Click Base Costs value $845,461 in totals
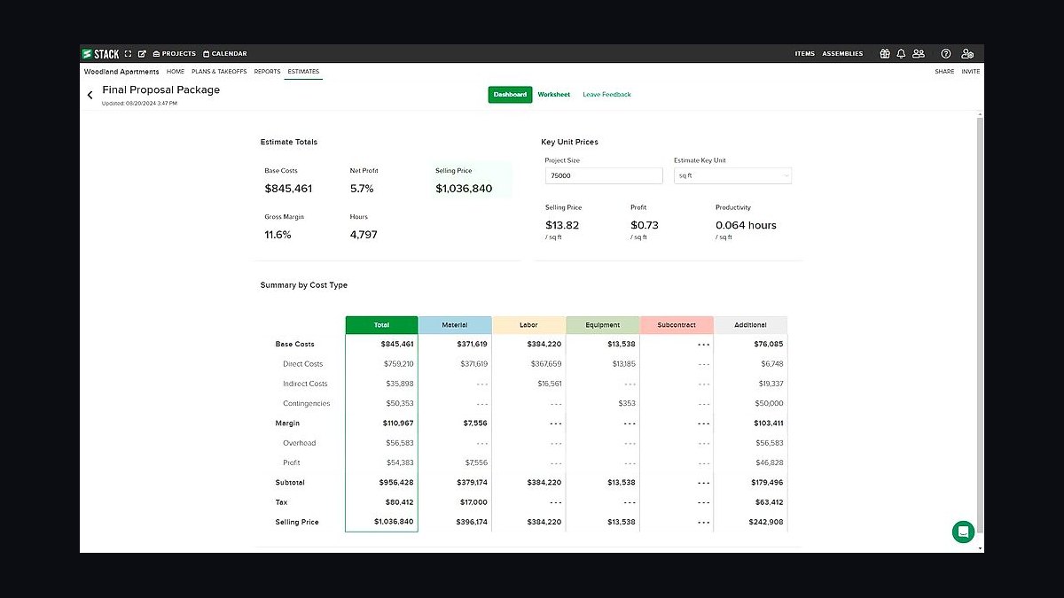Screen dimensions: 1064x598 (x=288, y=189)
